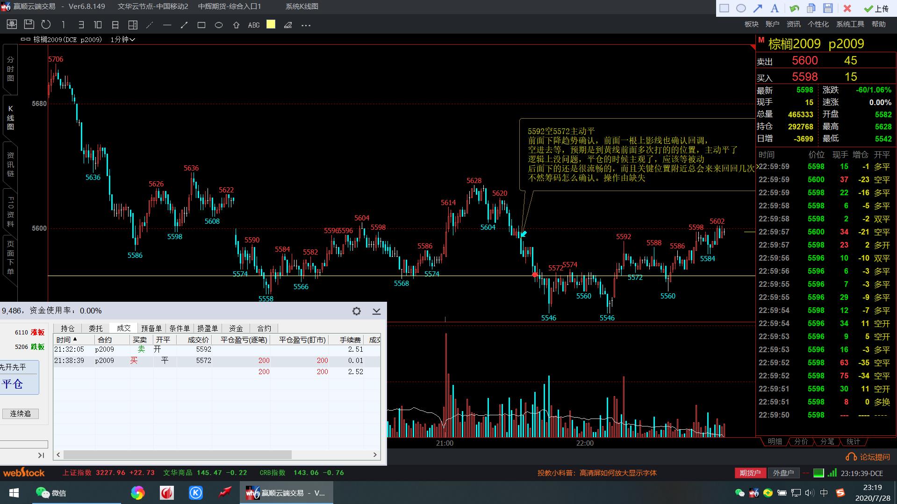Expand the 1分钟 period dropdown
This screenshot has height=504, width=897.
pos(123,40)
